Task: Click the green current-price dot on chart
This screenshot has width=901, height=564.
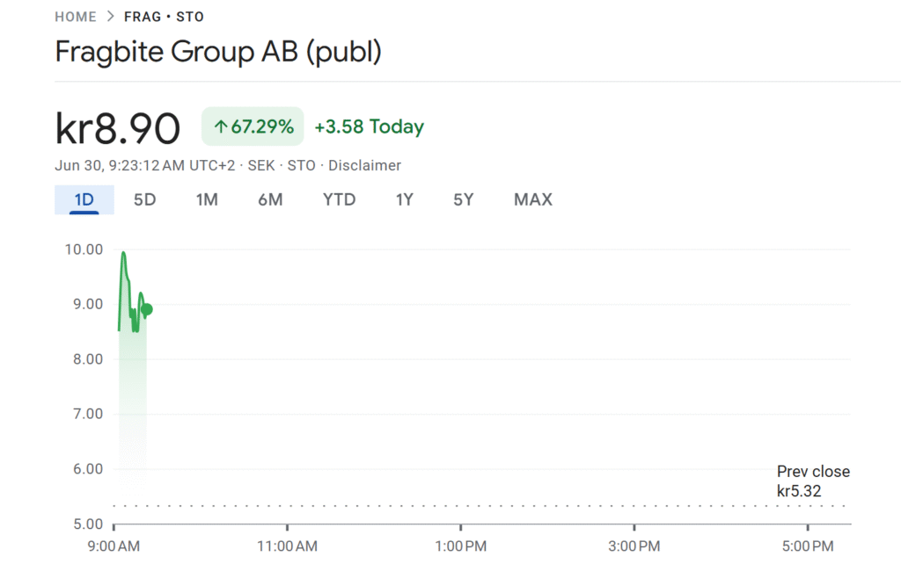Action: 146,309
